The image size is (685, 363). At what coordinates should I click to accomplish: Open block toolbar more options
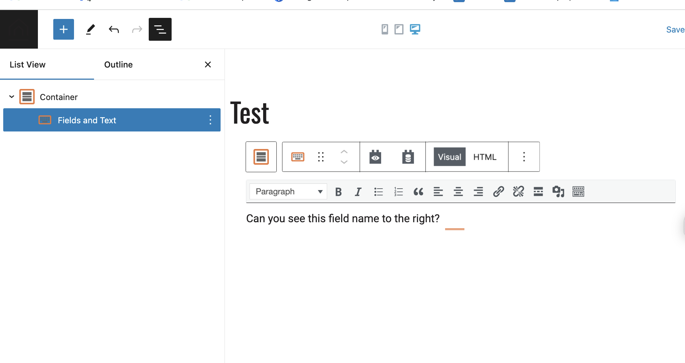tap(524, 157)
